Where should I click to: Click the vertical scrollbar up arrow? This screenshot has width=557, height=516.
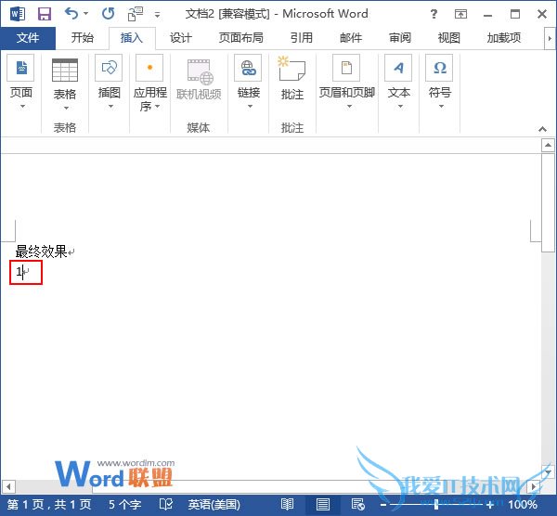pyautogui.click(x=548, y=145)
